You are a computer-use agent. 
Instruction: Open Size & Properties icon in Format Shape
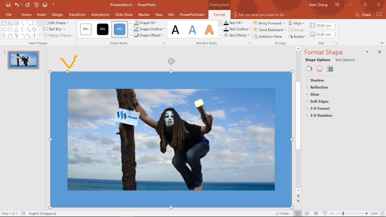(330, 69)
